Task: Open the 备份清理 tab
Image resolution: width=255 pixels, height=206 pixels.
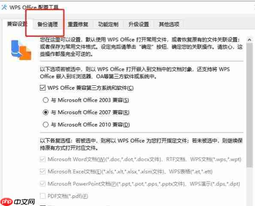Action: (48, 24)
